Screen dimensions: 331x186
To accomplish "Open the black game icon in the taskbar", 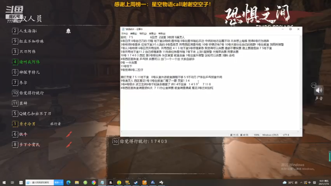I will [x=110, y=183].
